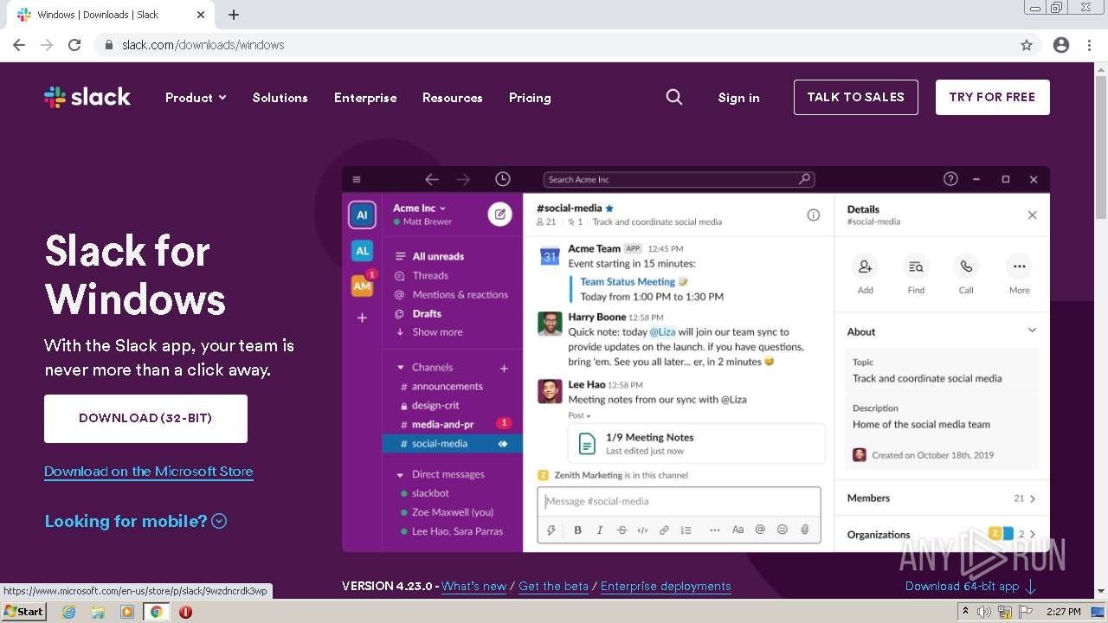
Task: Click the add channel plus icon
Action: (504, 368)
